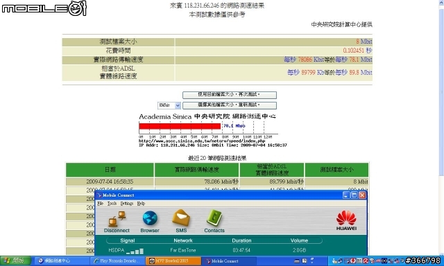Expand the 1Mbit file size dropdown
The image size is (444, 266).
(x=178, y=105)
